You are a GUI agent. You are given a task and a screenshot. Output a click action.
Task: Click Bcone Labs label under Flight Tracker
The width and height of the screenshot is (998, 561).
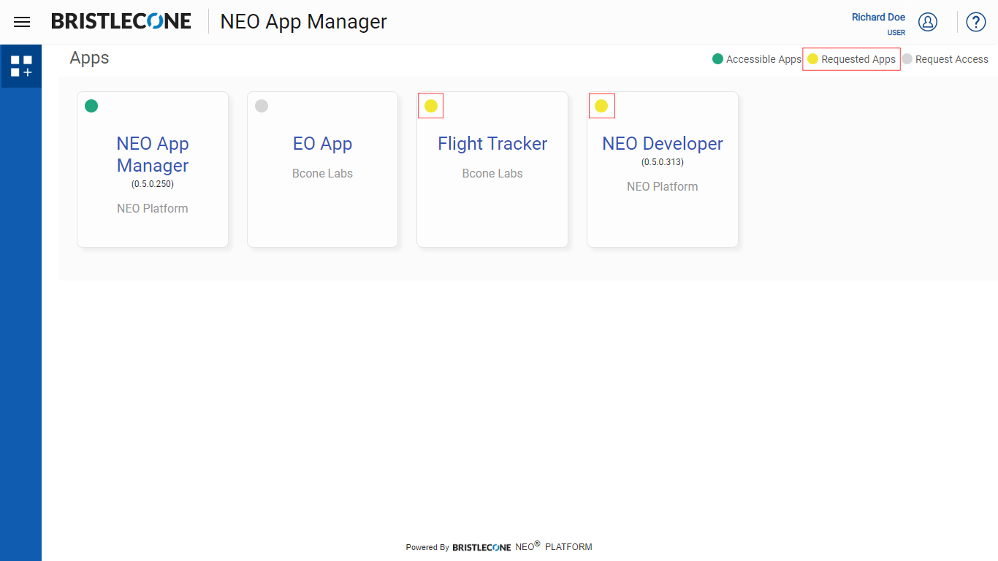pos(492,174)
